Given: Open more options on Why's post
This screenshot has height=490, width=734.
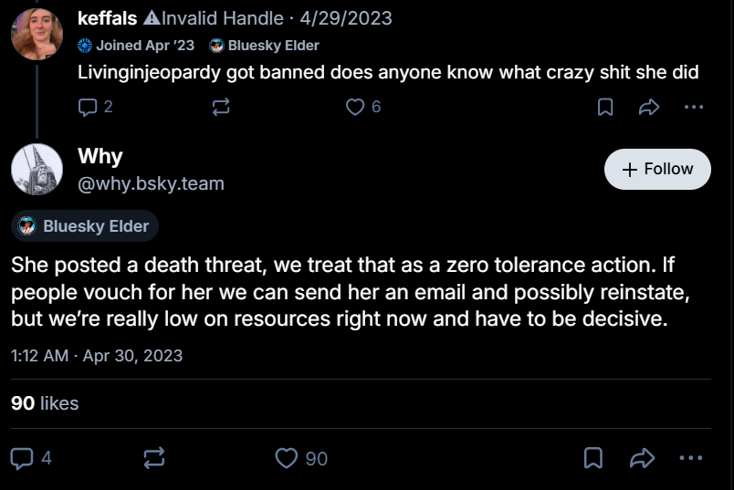Looking at the screenshot, I should pyautogui.click(x=691, y=458).
